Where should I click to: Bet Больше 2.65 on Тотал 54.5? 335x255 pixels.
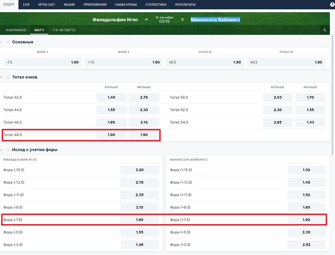pyautogui.click(x=278, y=122)
